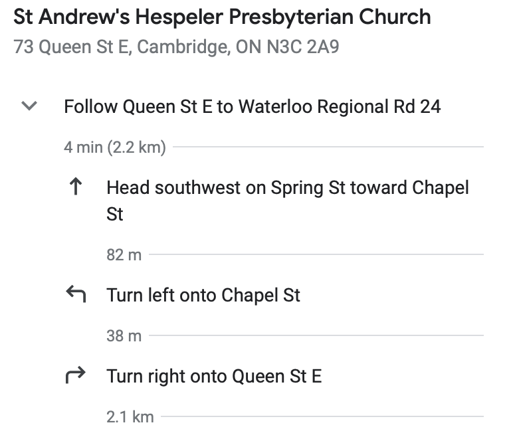Select the Head southwest on Spring St step
The image size is (509, 437).
pyautogui.click(x=288, y=201)
